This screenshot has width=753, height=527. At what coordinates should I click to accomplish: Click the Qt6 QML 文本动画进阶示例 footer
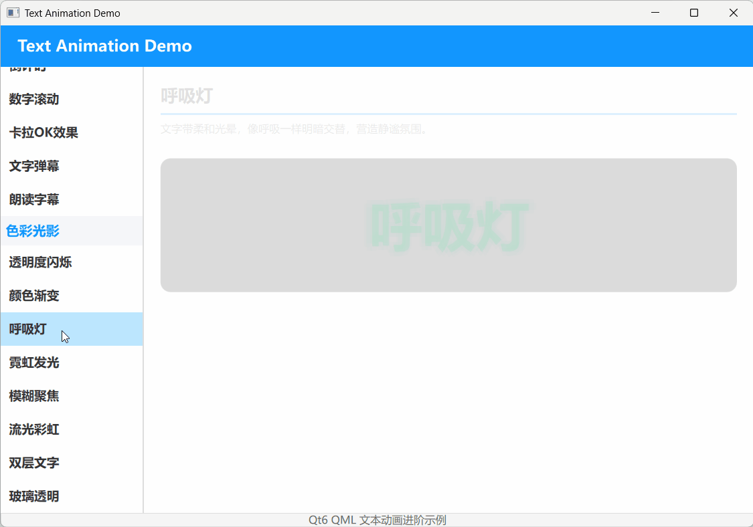click(x=377, y=520)
